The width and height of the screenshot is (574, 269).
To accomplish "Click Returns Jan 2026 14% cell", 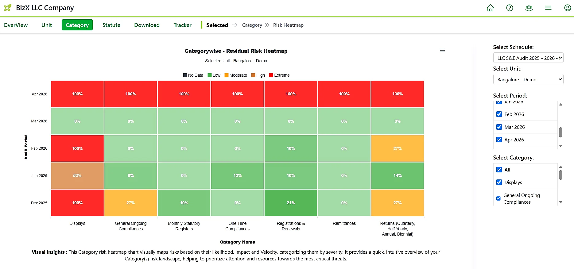I will pyautogui.click(x=398, y=175).
